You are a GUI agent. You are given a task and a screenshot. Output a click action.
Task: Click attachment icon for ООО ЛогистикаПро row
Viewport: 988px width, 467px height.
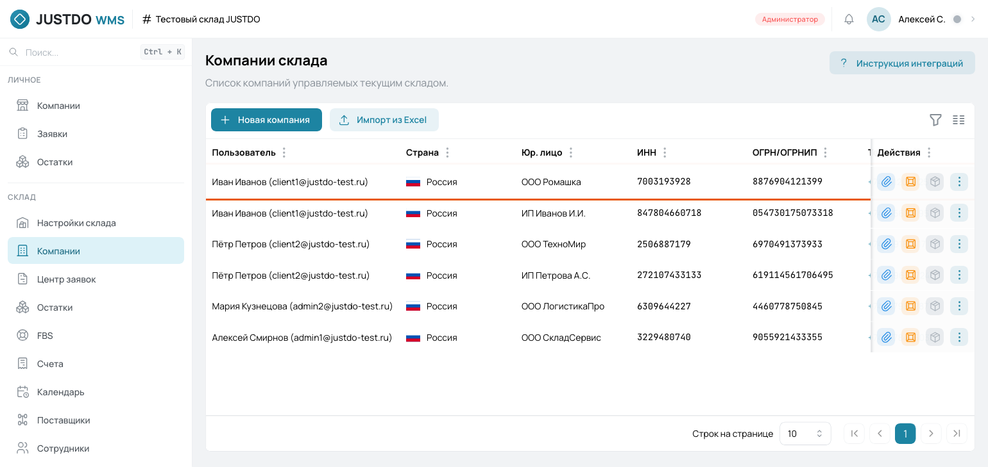(x=886, y=306)
